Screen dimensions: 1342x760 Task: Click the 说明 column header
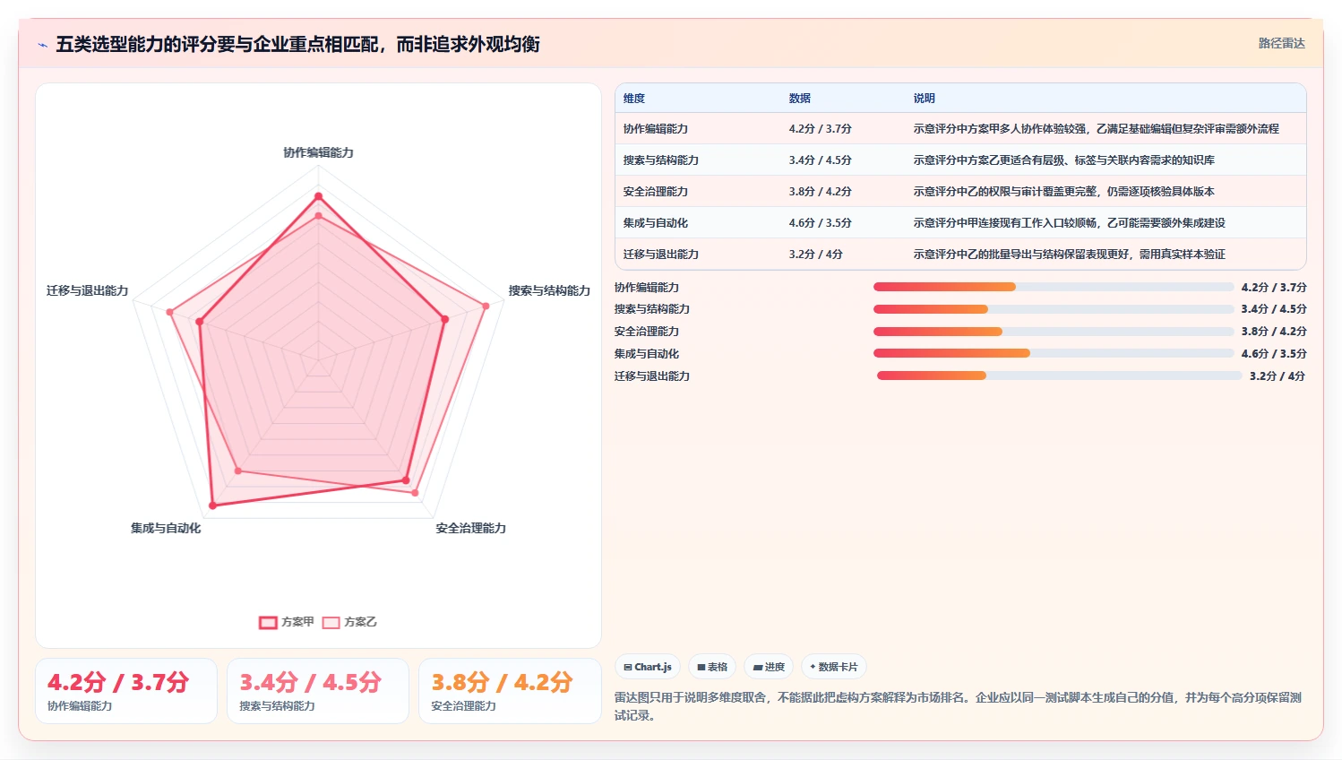[925, 99]
